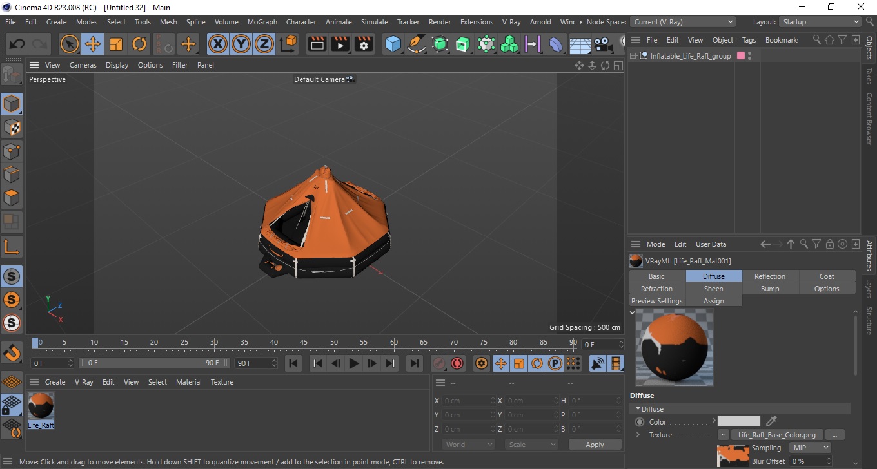Click Preview Settings button

tap(656, 301)
